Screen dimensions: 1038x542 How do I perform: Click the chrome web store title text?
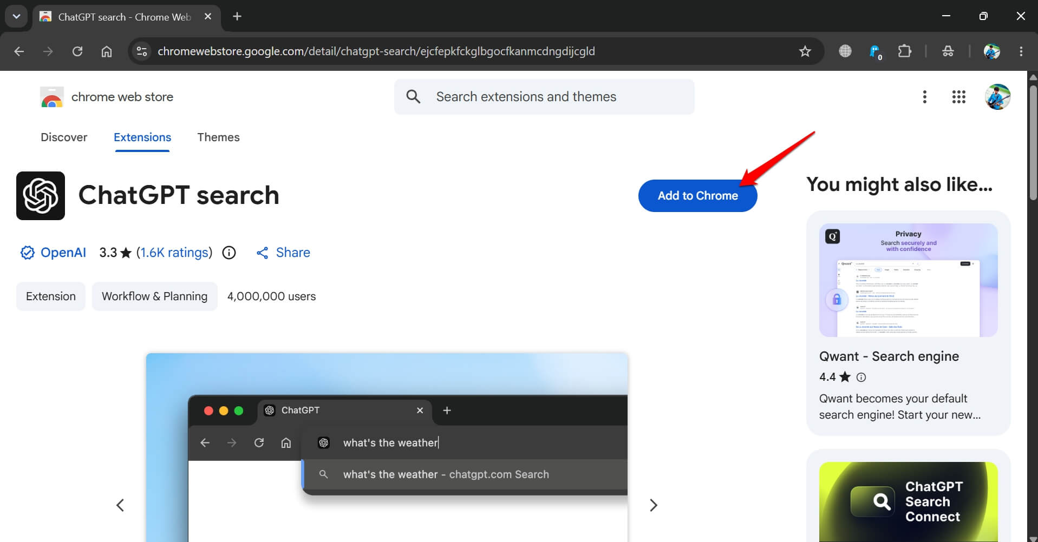[x=122, y=97]
